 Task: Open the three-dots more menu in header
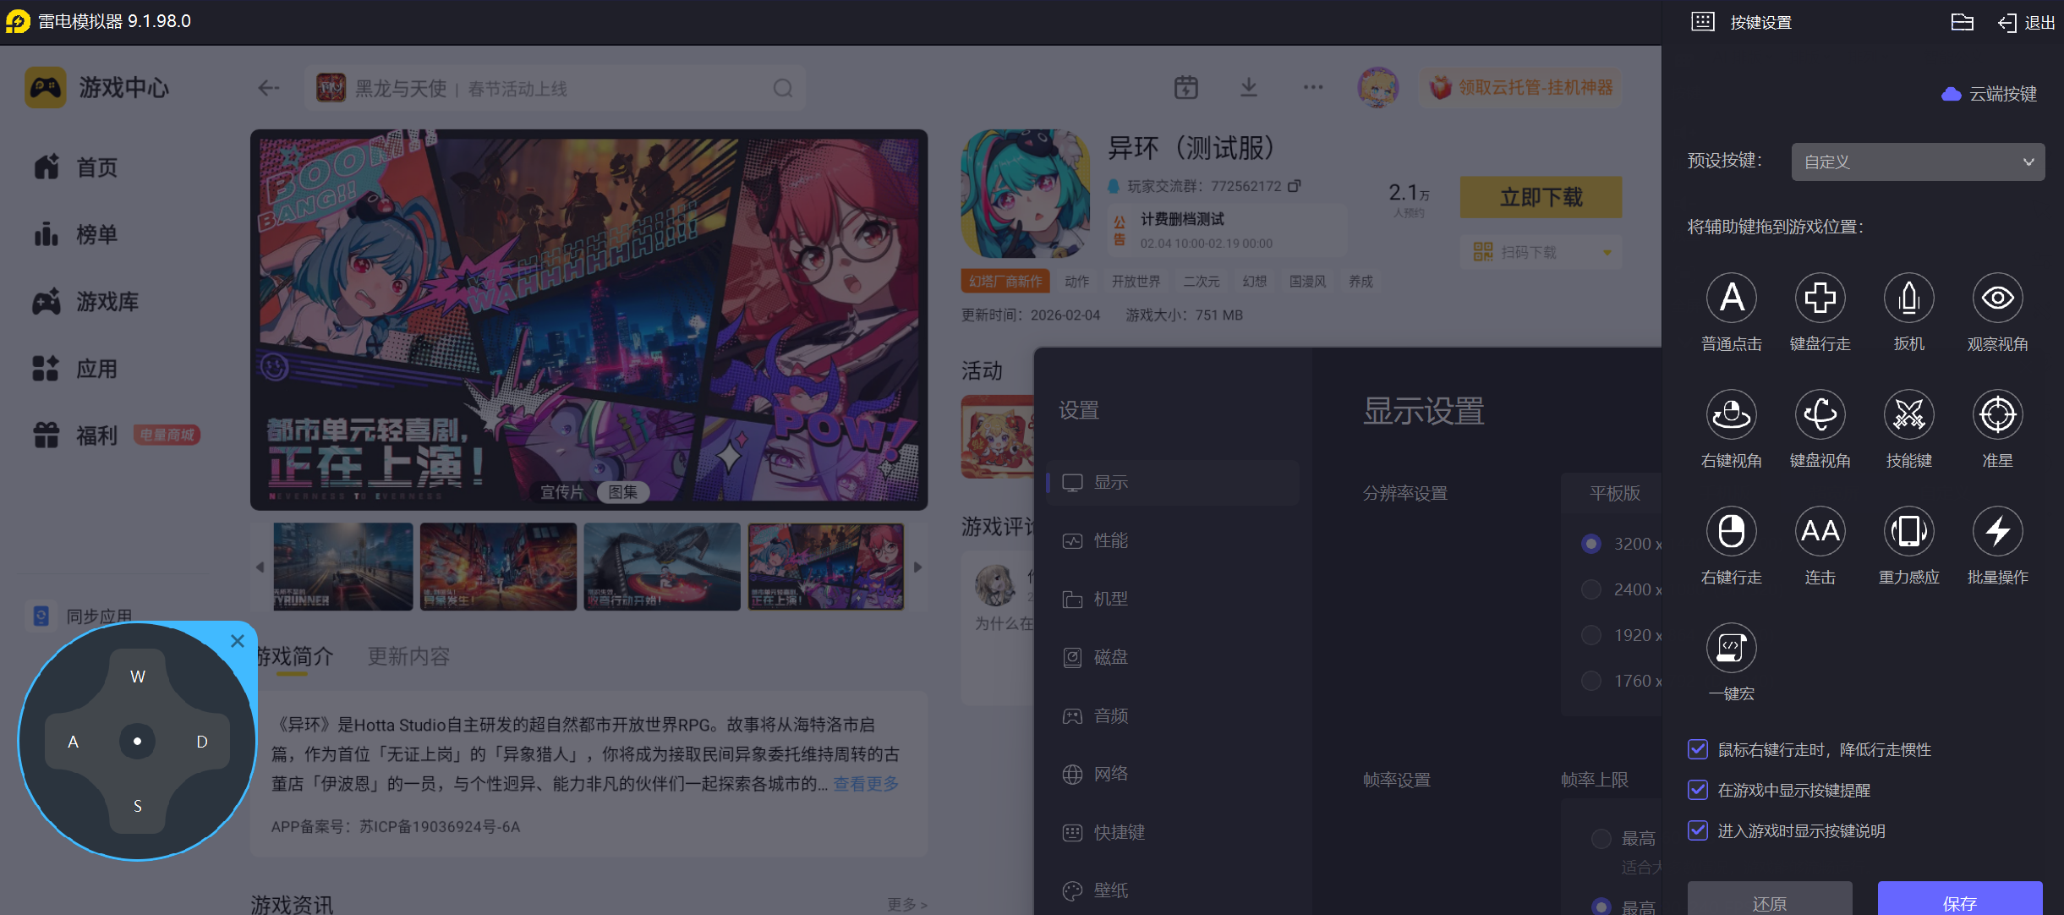point(1312,87)
